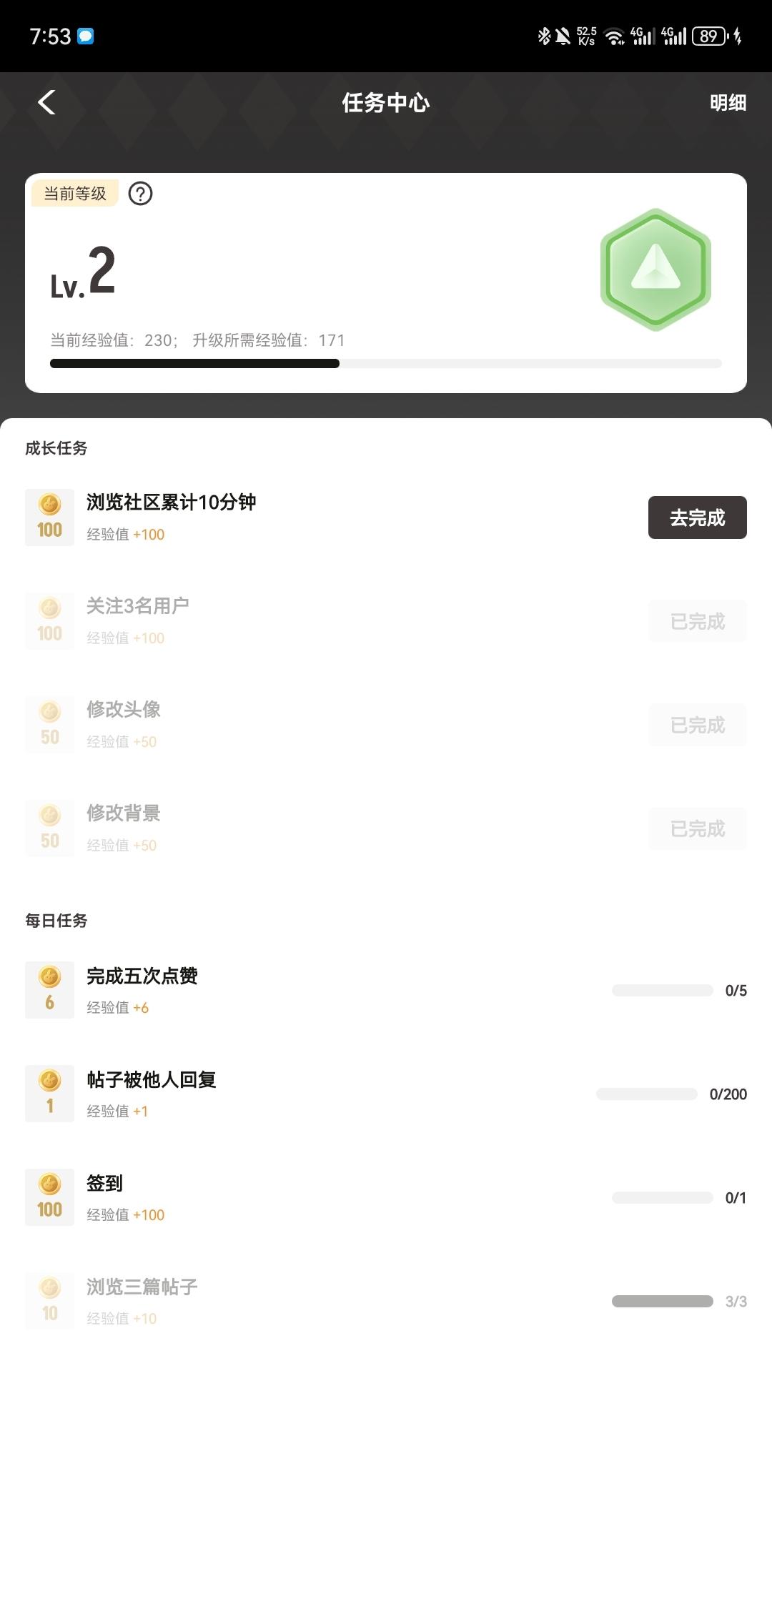Tap the green hexagon level badge
This screenshot has width=772, height=1604.
tap(655, 269)
